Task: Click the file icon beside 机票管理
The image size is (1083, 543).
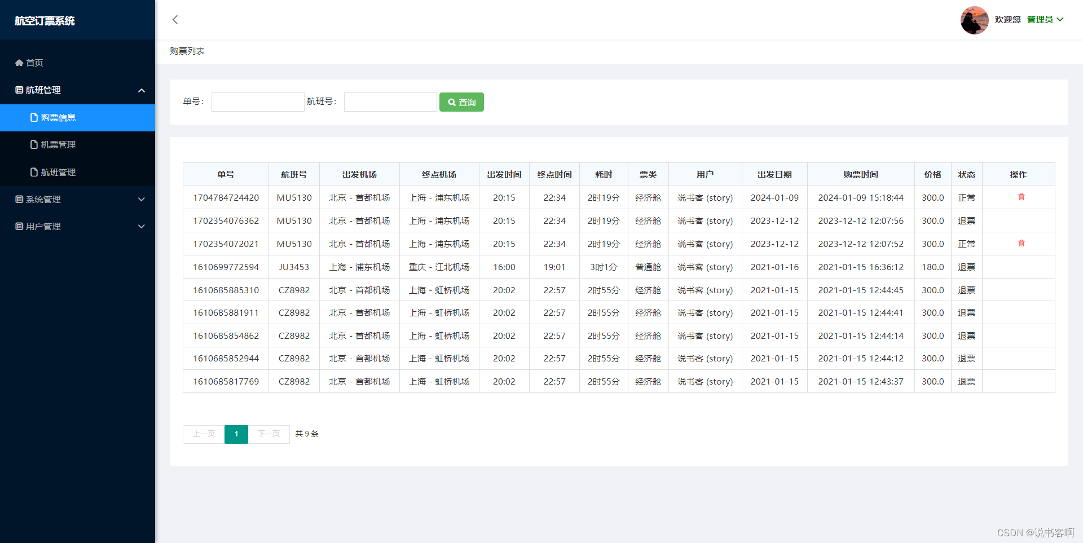Action: [34, 145]
